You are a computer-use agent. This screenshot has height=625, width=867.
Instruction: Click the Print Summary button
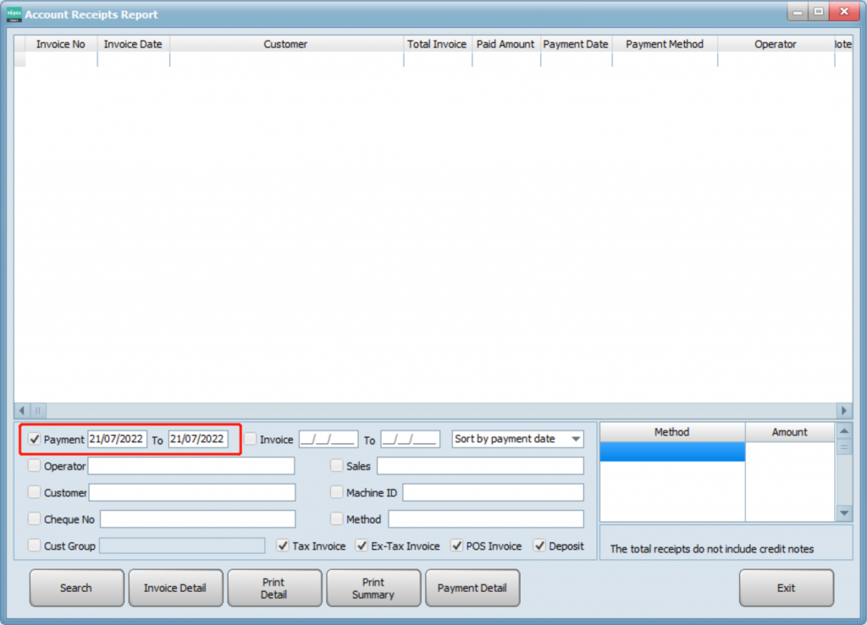pyautogui.click(x=373, y=588)
